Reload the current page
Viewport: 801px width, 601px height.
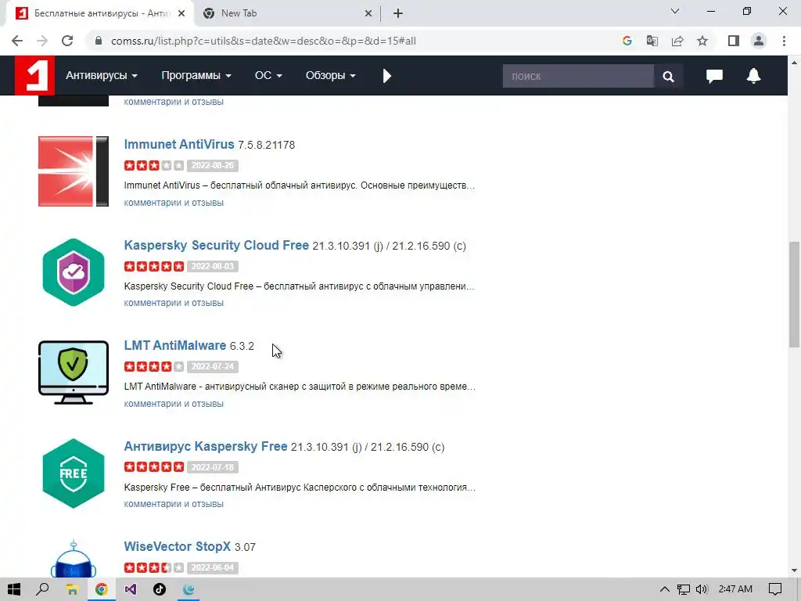(67, 41)
